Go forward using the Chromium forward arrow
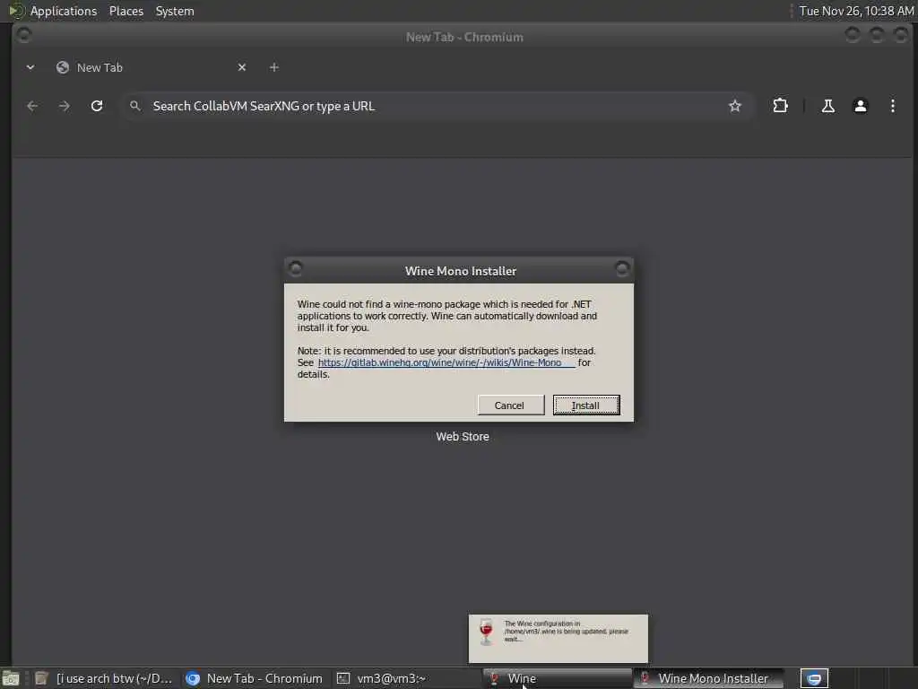 pyautogui.click(x=65, y=106)
